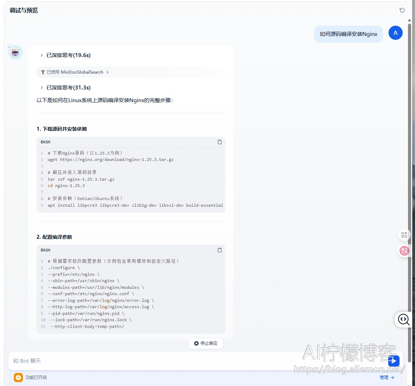Open the floating grid apps icon
Viewport: 415px width, 386px height.
[x=404, y=235]
